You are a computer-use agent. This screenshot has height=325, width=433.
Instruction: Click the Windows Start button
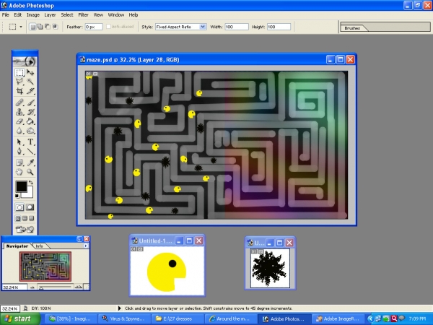(x=20, y=319)
